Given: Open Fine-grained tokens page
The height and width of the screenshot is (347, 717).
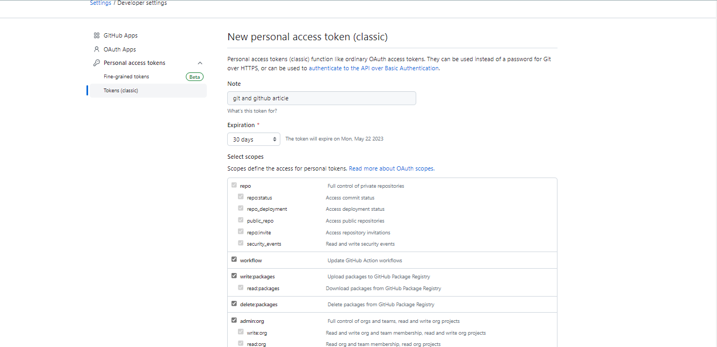Looking at the screenshot, I should point(126,77).
